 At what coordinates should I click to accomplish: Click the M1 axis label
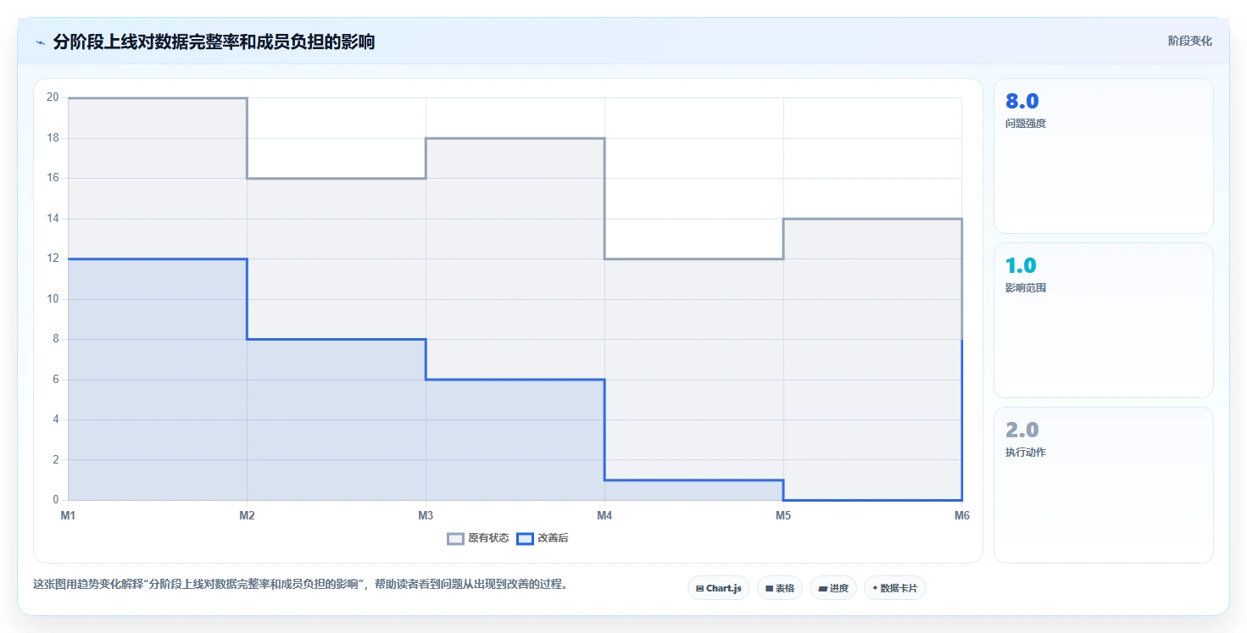[x=68, y=515]
